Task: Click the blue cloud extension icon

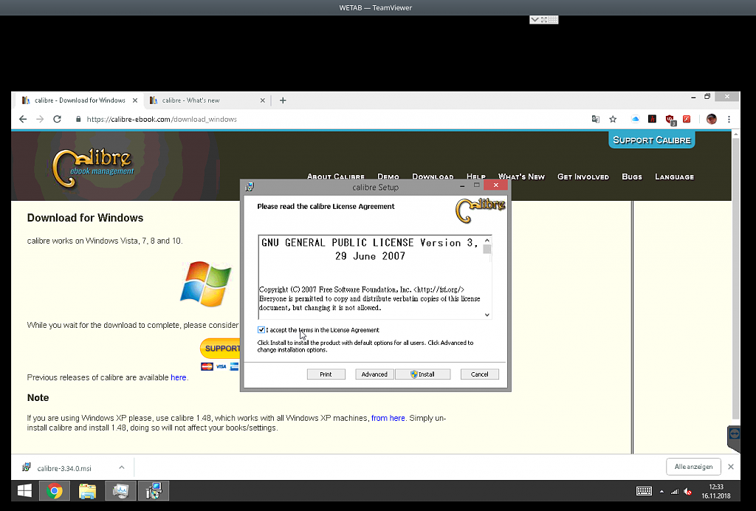Action: click(x=635, y=119)
